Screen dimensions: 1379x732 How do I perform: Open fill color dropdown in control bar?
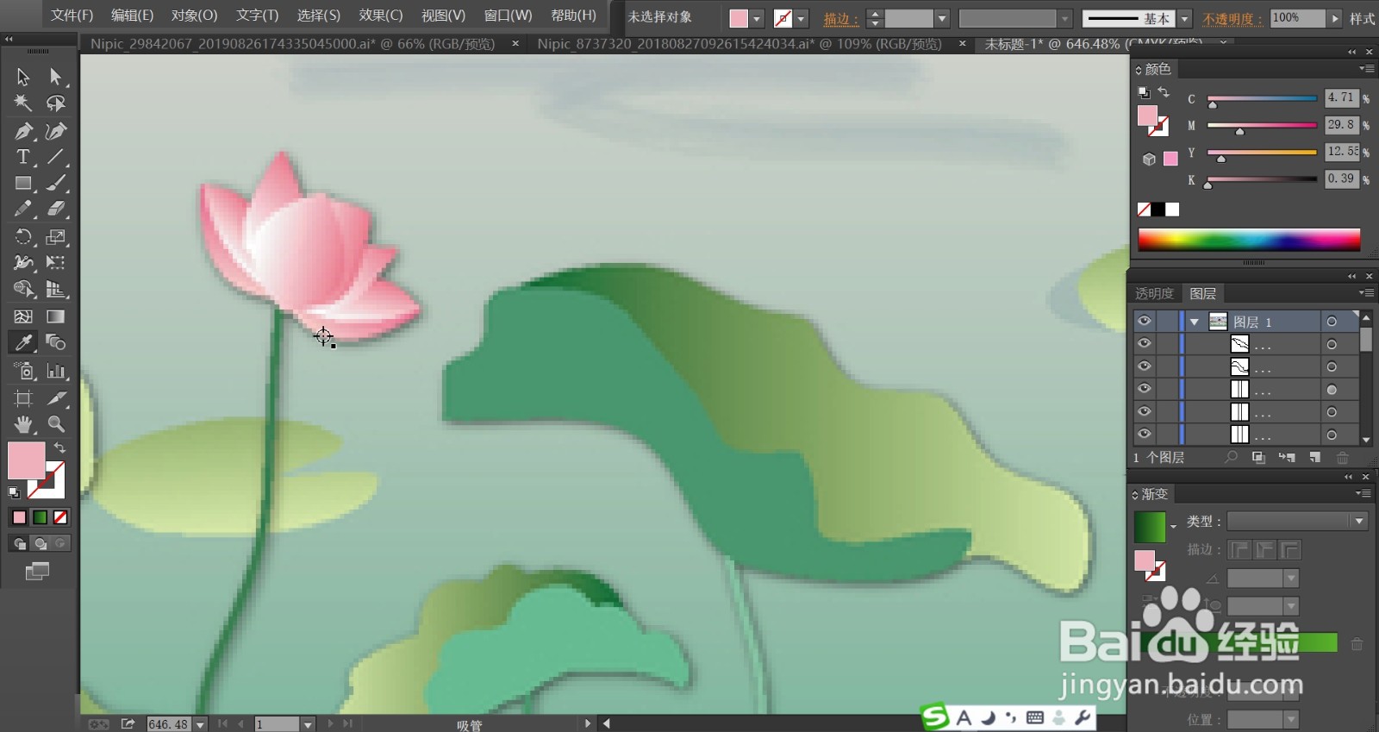click(757, 18)
